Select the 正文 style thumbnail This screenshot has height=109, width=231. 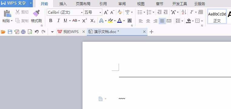coord(217,16)
